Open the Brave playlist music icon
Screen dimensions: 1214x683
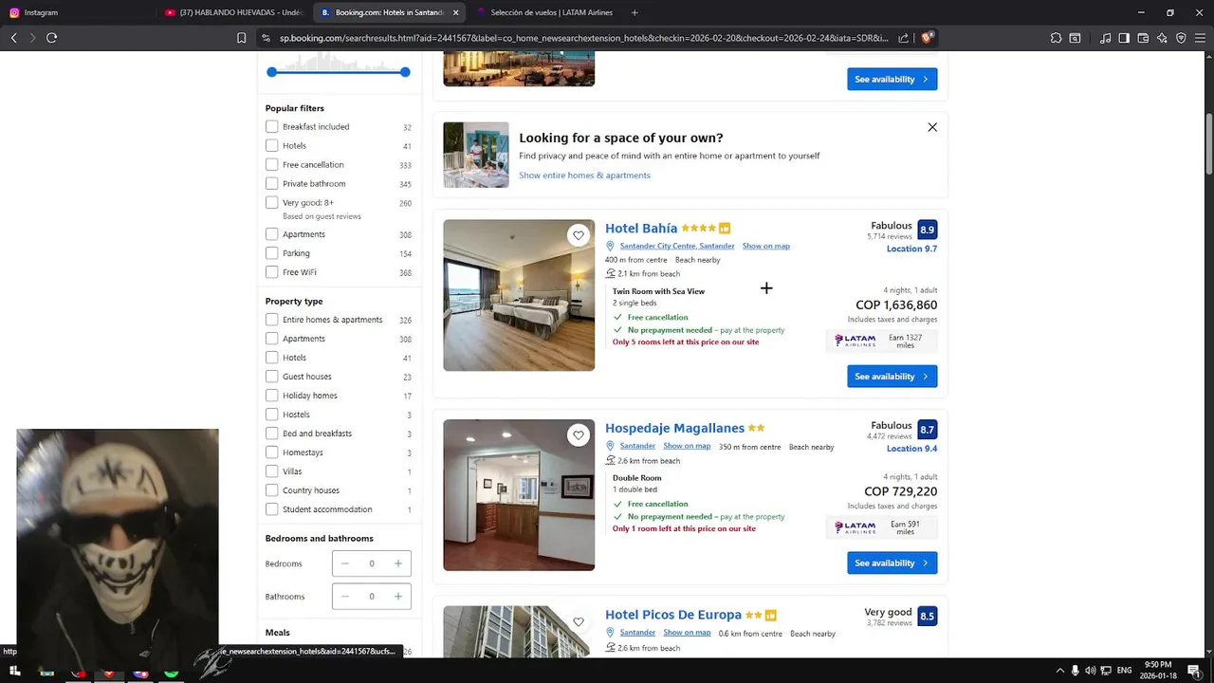click(x=1105, y=38)
